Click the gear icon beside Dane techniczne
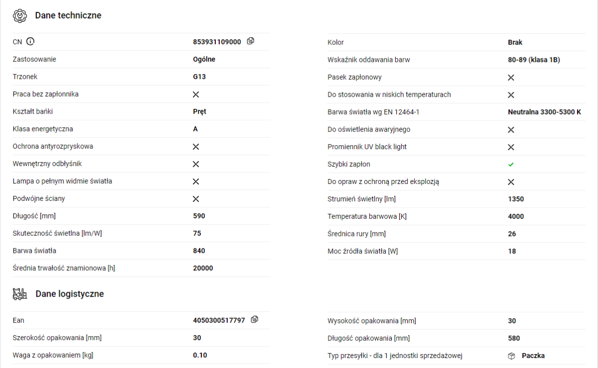598x368 pixels. 20,15
